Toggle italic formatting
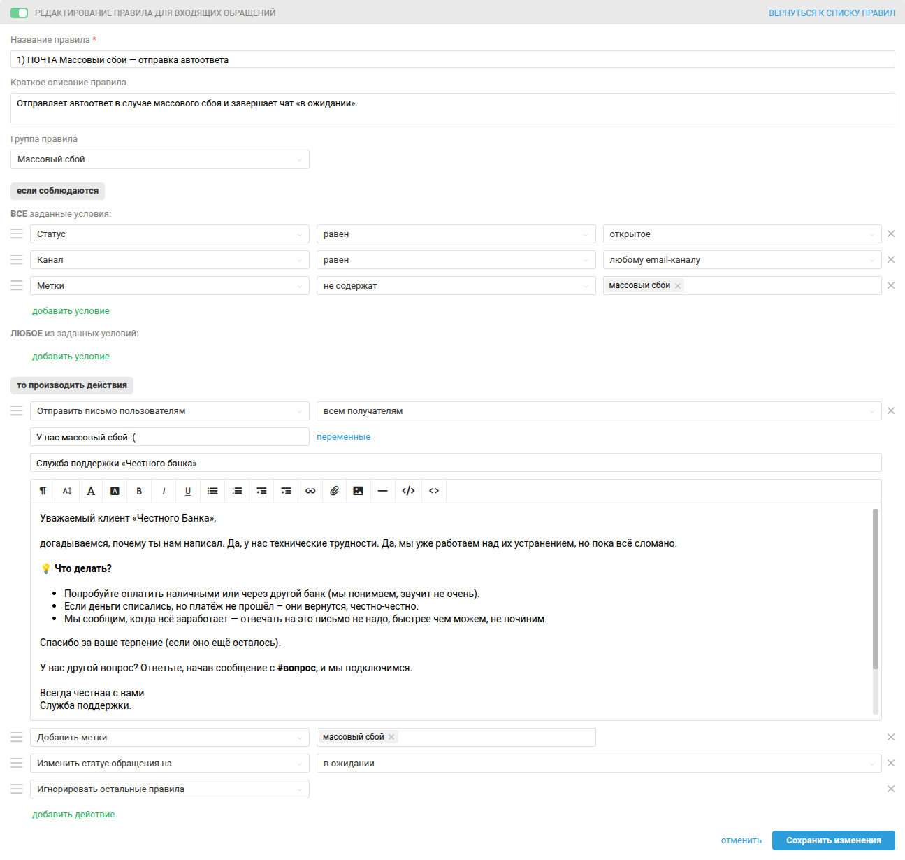This screenshot has height=860, width=905. point(164,491)
